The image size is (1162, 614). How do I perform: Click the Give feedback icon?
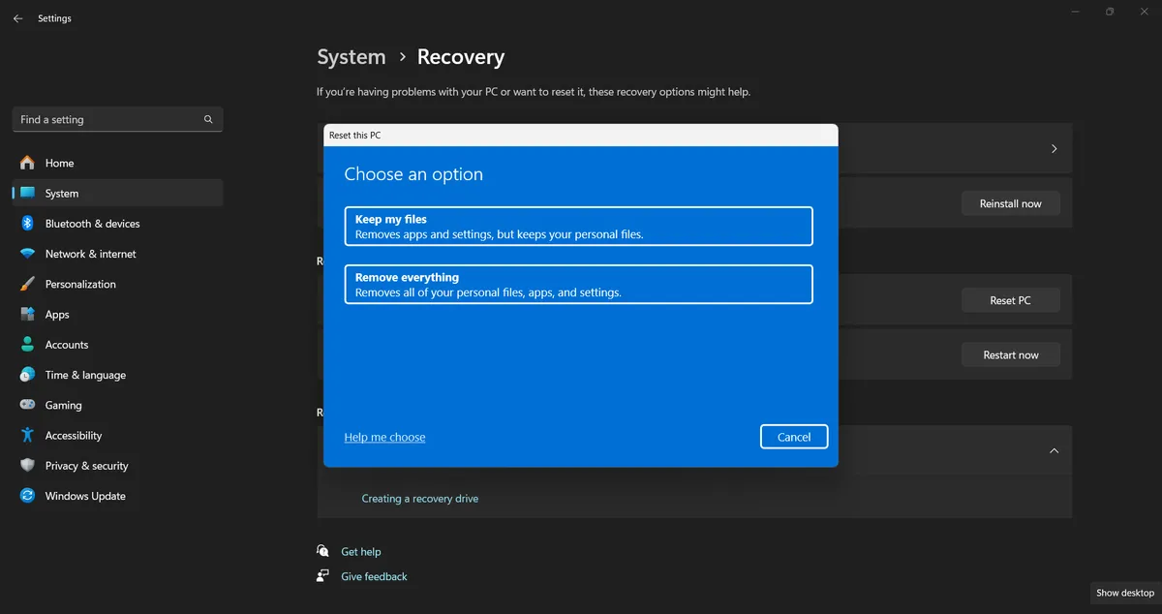(x=322, y=576)
